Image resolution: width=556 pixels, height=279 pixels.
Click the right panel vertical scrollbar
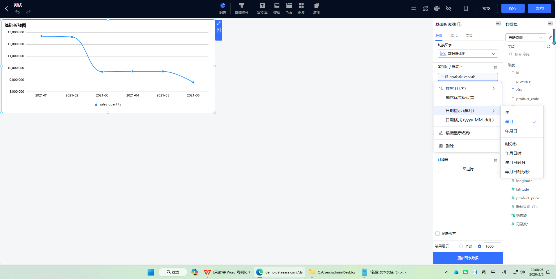[x=554, y=36]
